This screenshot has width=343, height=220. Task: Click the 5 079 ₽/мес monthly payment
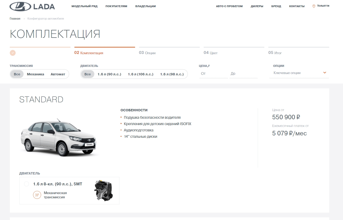(289, 133)
